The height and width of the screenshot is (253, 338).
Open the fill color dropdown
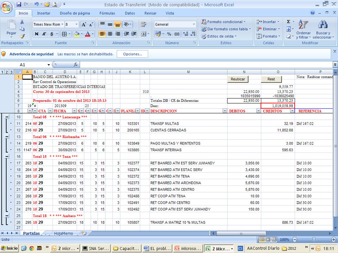pos(82,34)
